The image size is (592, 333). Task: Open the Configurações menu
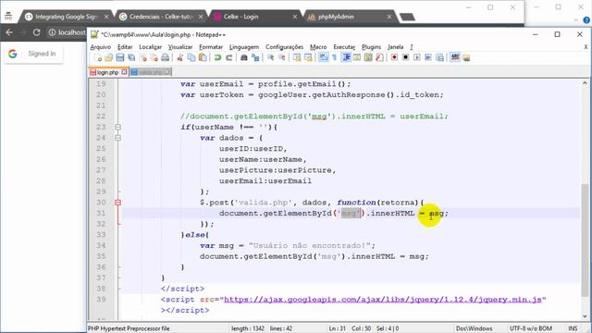[x=284, y=47]
